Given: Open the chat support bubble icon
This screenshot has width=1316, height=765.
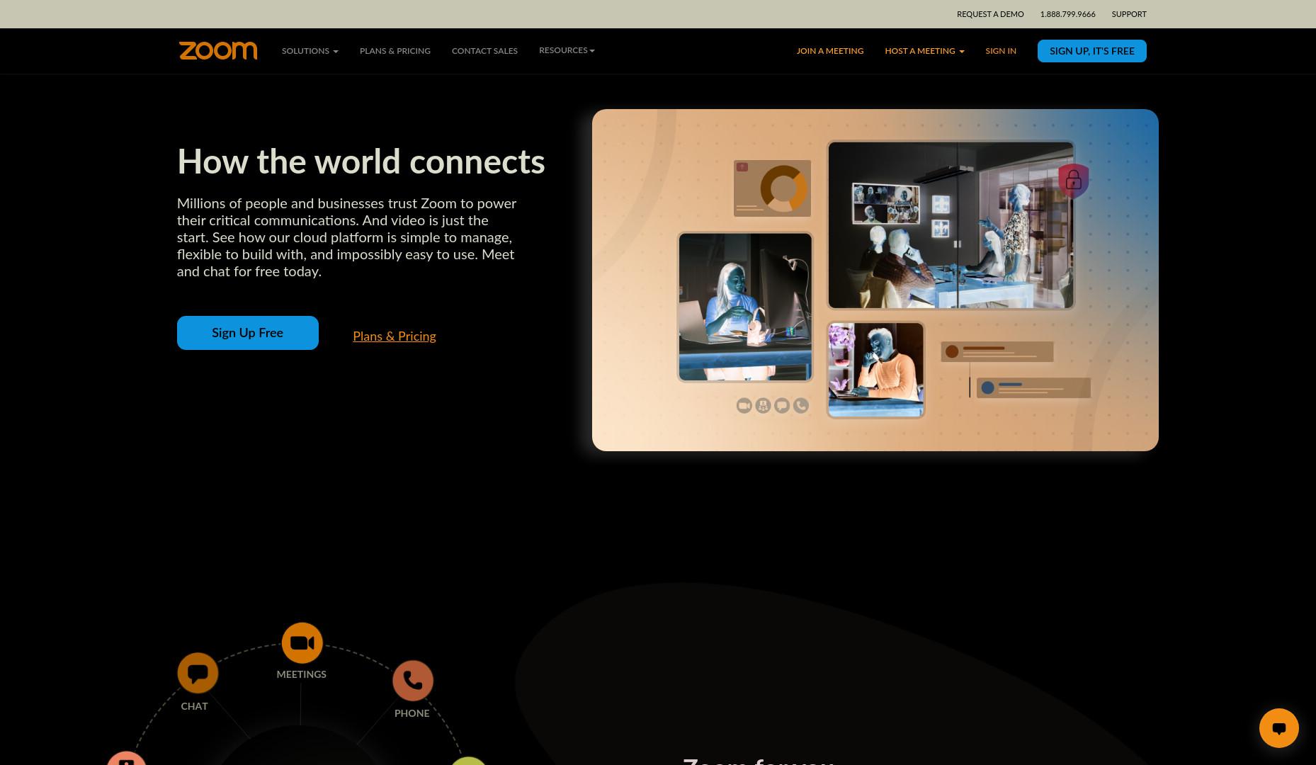Looking at the screenshot, I should pyautogui.click(x=1278, y=728).
